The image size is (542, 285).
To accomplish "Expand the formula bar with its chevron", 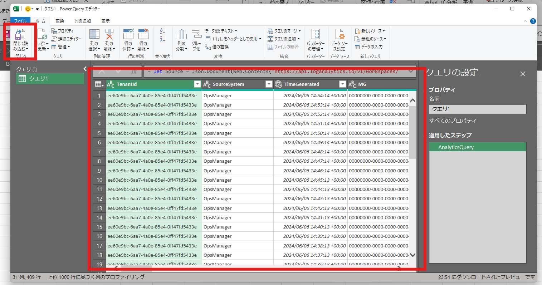I will pyautogui.click(x=411, y=72).
